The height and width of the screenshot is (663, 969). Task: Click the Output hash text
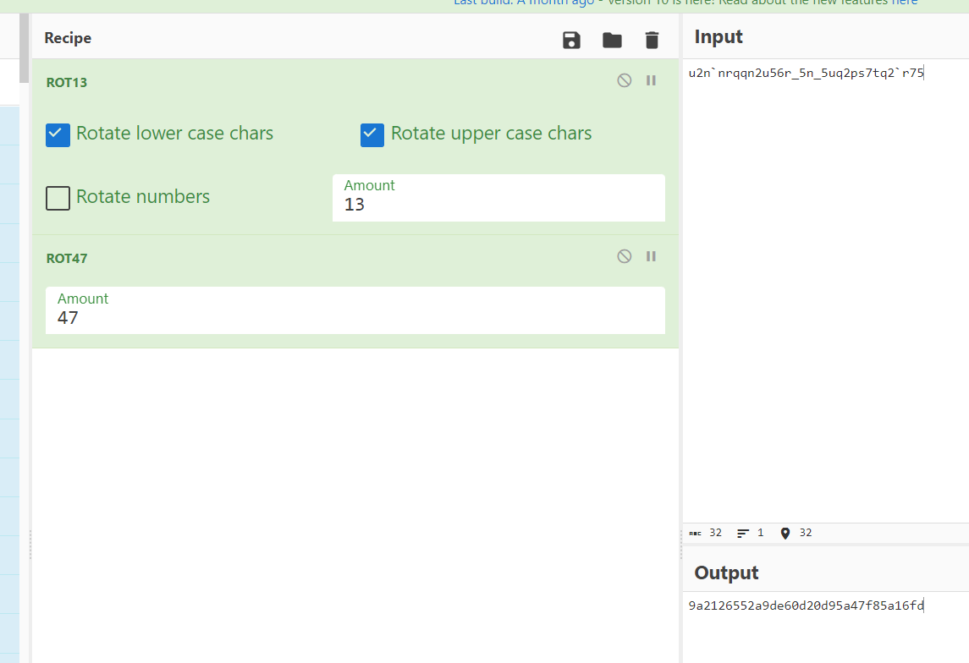pos(806,605)
